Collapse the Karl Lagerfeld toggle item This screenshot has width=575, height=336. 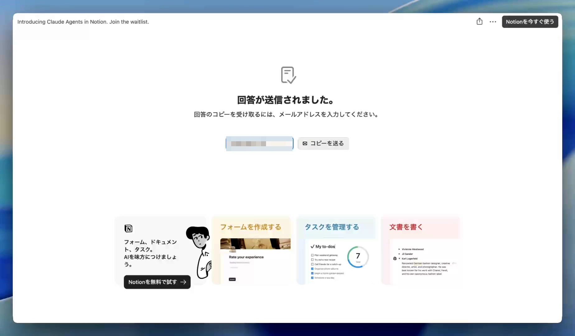coord(399,259)
